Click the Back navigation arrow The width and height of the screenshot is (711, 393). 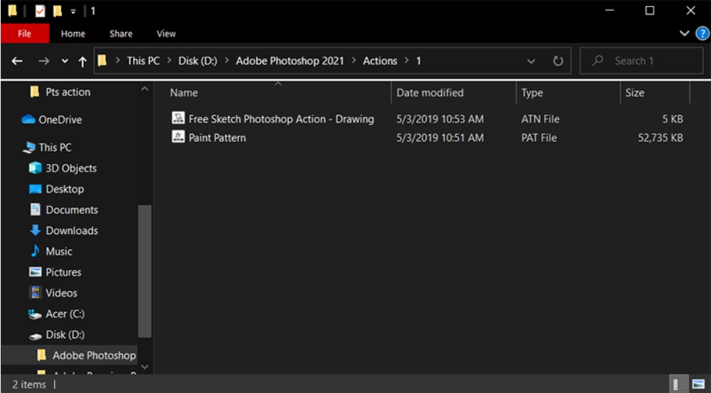point(17,61)
